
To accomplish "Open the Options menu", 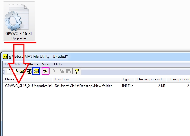I will 31,64.
